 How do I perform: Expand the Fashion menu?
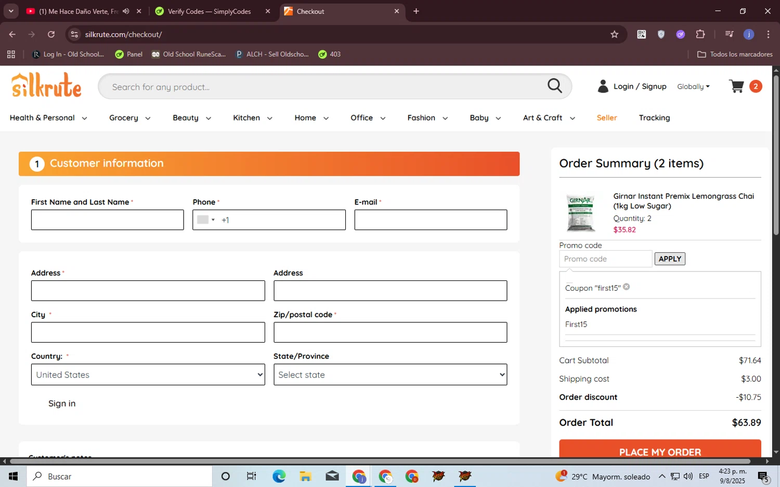tap(427, 118)
